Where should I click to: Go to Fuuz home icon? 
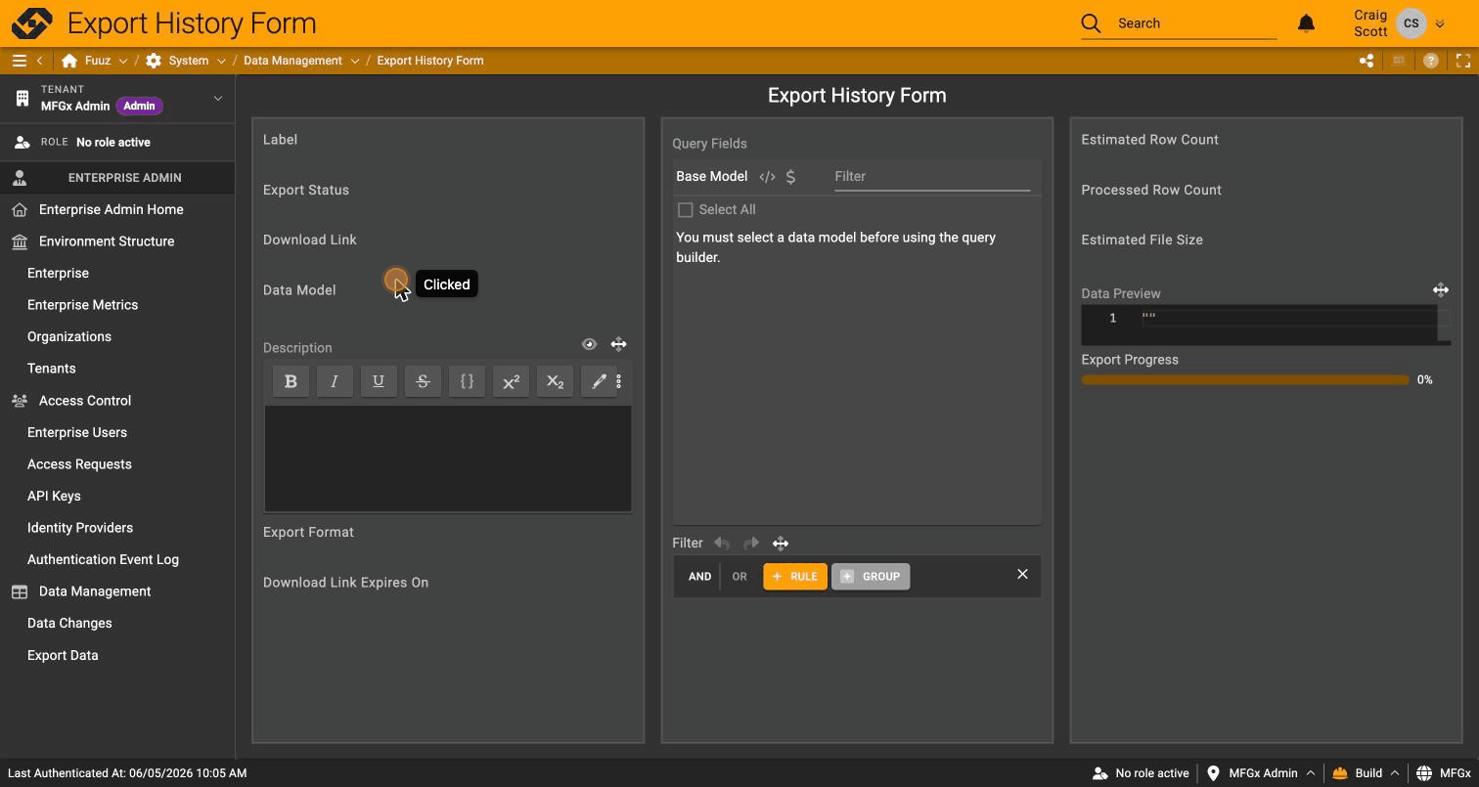point(69,61)
